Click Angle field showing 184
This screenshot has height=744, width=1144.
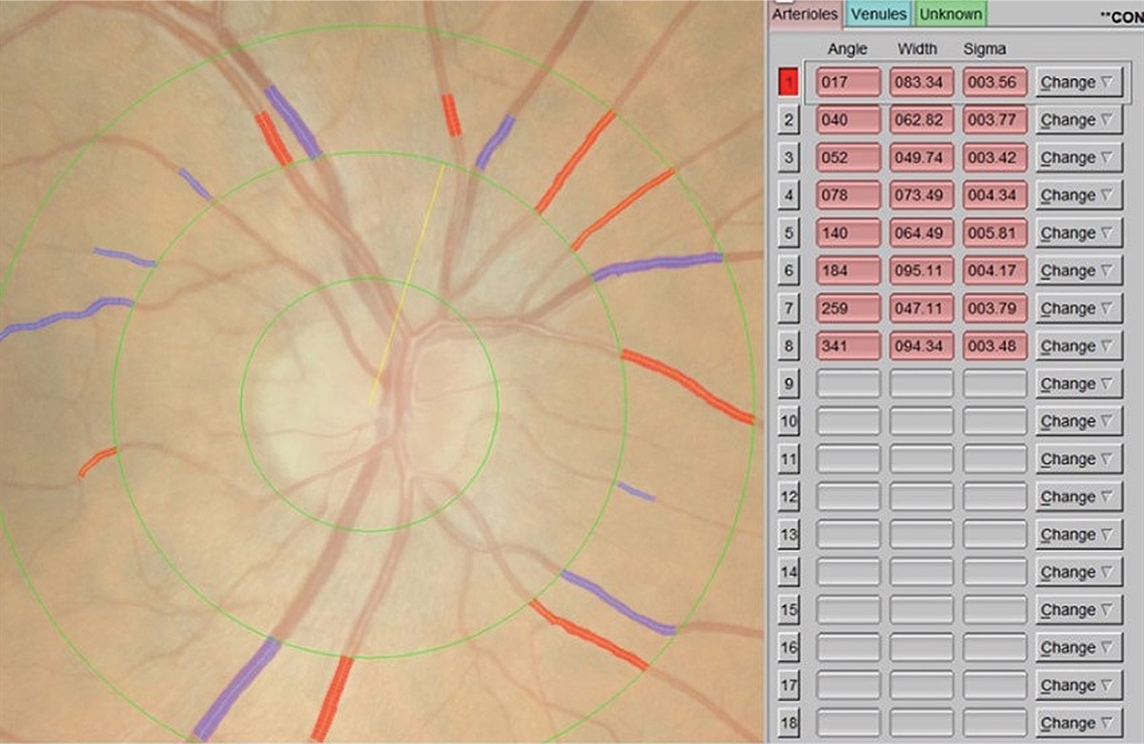tap(848, 271)
